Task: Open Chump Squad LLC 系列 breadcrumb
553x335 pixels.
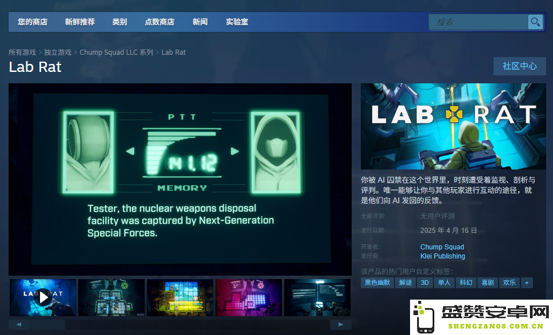Action: click(x=117, y=53)
